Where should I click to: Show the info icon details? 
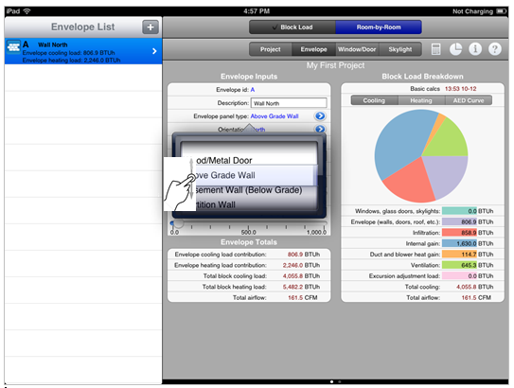(475, 49)
